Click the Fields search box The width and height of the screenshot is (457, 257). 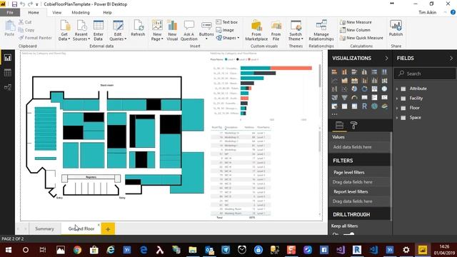425,74
